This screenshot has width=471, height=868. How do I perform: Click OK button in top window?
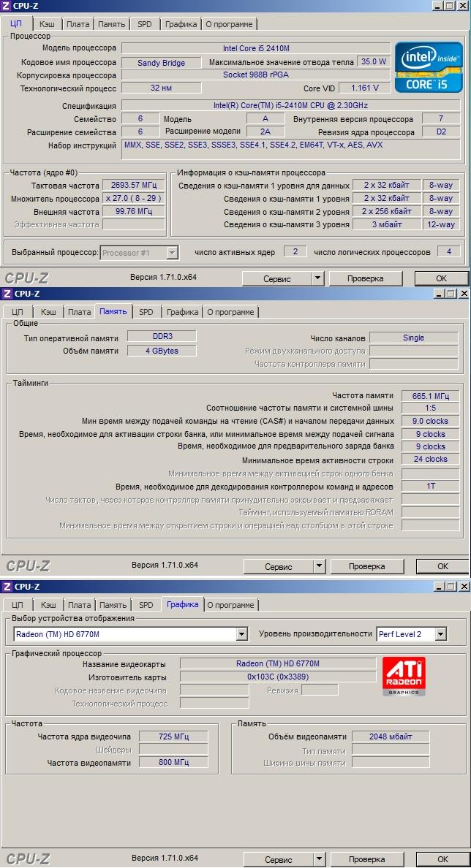441,278
